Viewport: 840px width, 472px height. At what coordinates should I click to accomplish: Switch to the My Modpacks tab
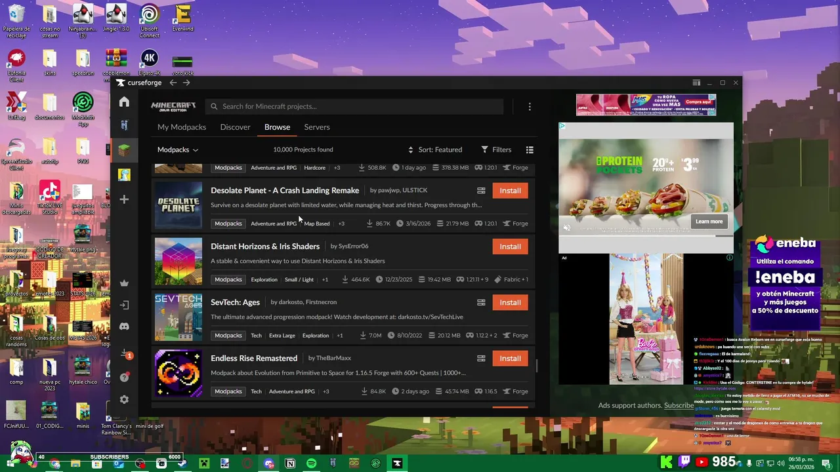pyautogui.click(x=182, y=127)
